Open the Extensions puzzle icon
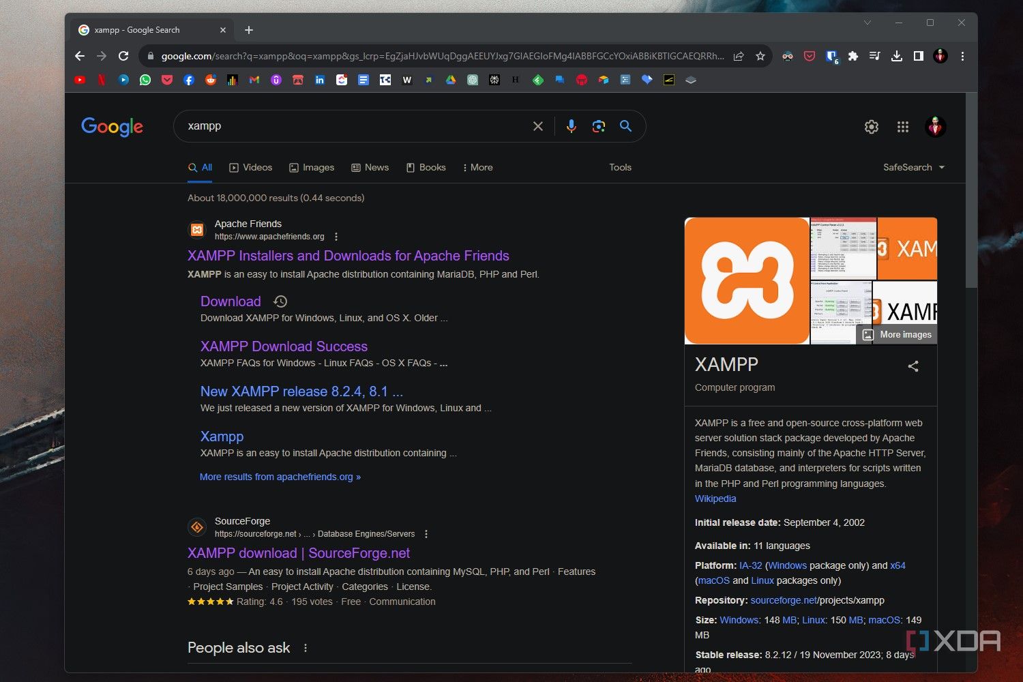Viewport: 1023px width, 682px height. (853, 56)
